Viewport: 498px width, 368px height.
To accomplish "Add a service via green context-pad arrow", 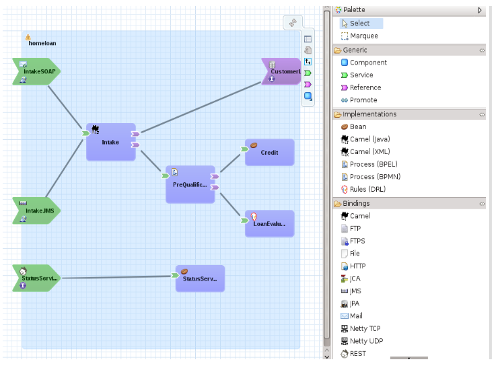I will pos(308,73).
